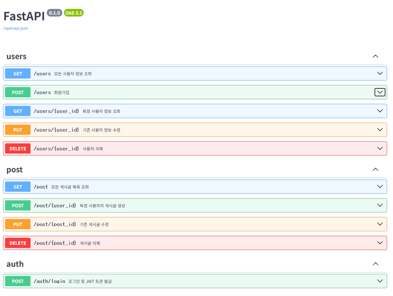Click the /post/{user_id} path text
Image resolution: width=393 pixels, height=296 pixels.
point(55,205)
